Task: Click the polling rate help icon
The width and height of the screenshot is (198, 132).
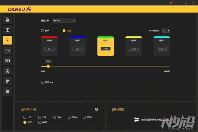Action: tap(97, 109)
